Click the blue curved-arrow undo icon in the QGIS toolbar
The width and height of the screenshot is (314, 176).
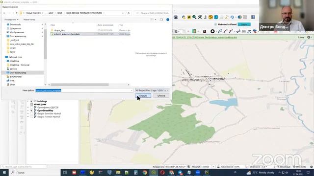tap(232, 18)
